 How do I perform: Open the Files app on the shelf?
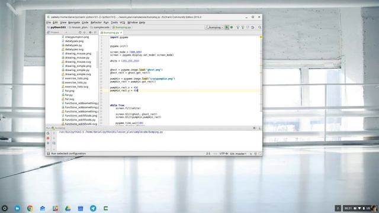click(x=17, y=208)
